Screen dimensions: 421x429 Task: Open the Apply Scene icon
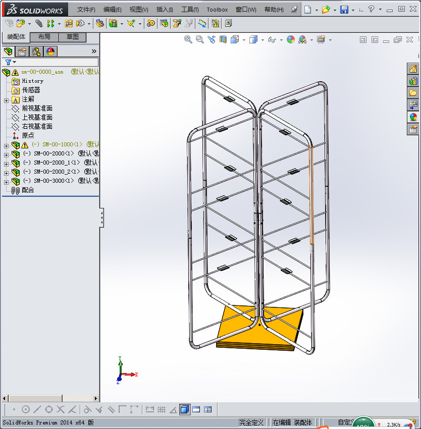[x=302, y=40]
